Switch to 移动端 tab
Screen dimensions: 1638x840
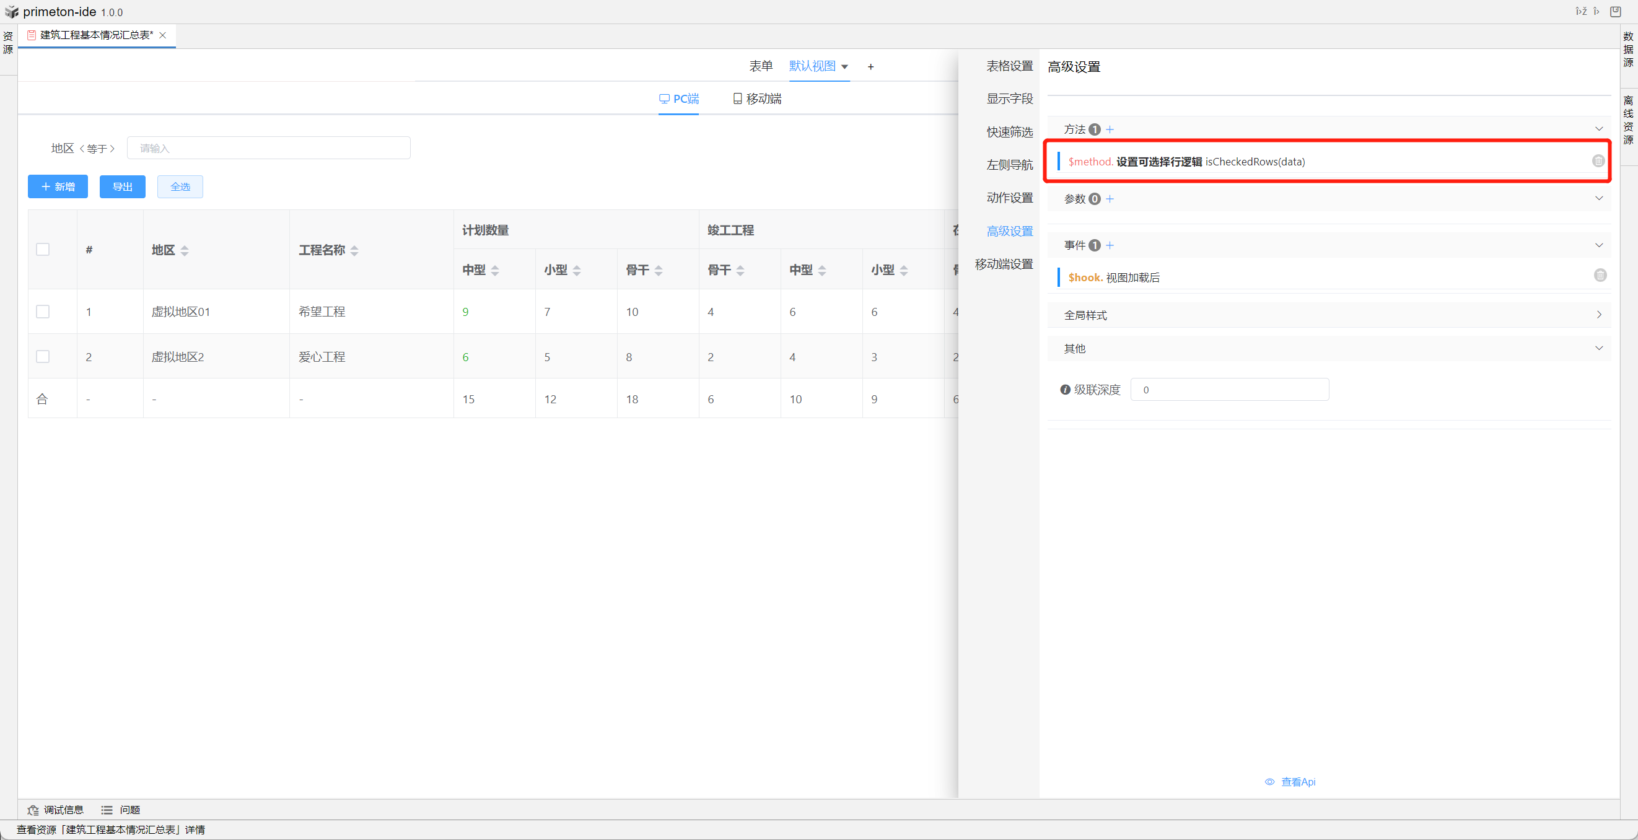tap(756, 98)
